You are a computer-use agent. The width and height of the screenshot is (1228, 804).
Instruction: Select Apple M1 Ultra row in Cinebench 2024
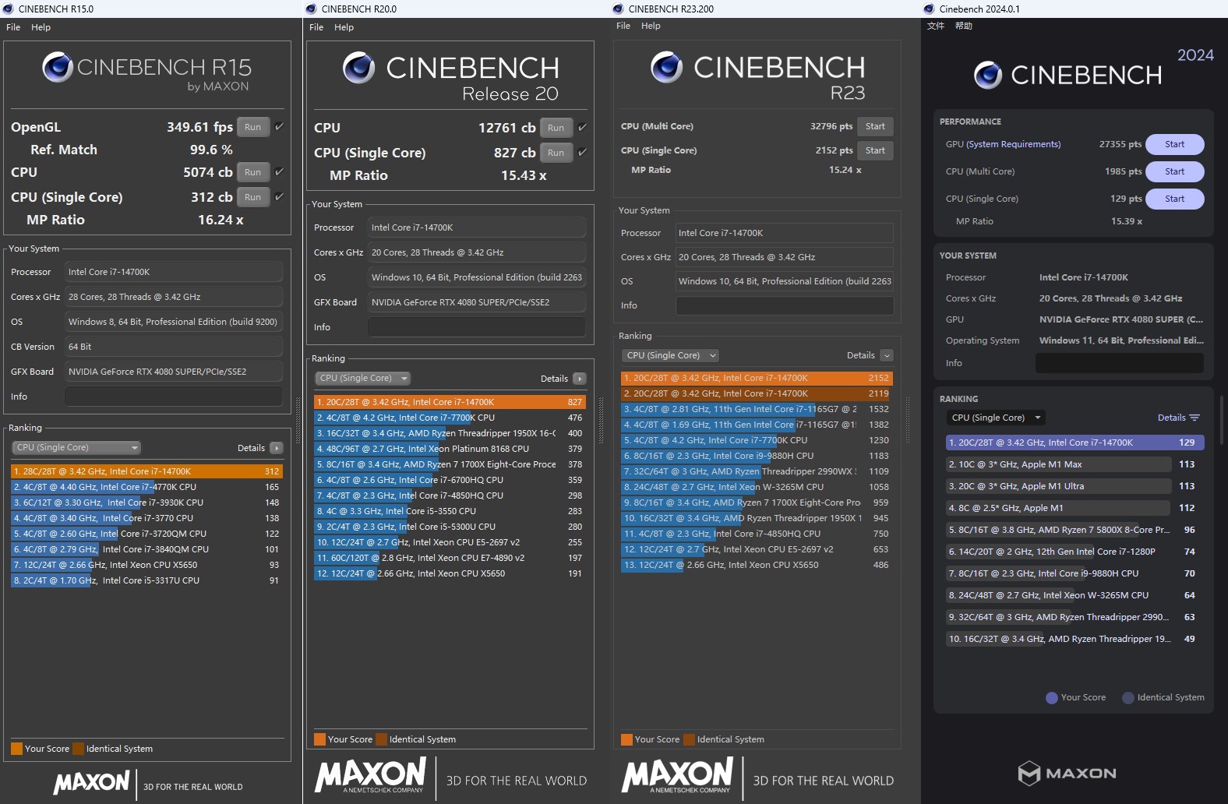(1075, 486)
